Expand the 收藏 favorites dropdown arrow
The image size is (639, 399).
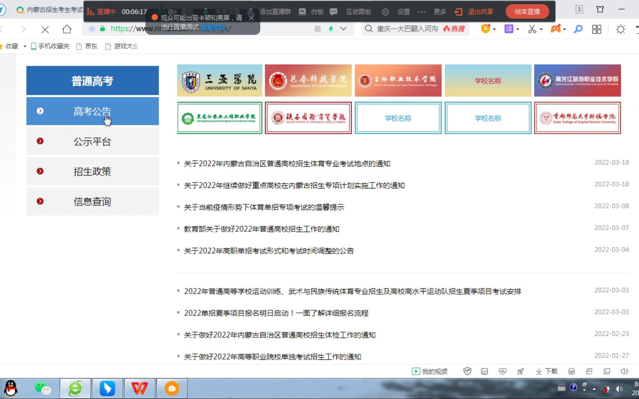pos(25,46)
